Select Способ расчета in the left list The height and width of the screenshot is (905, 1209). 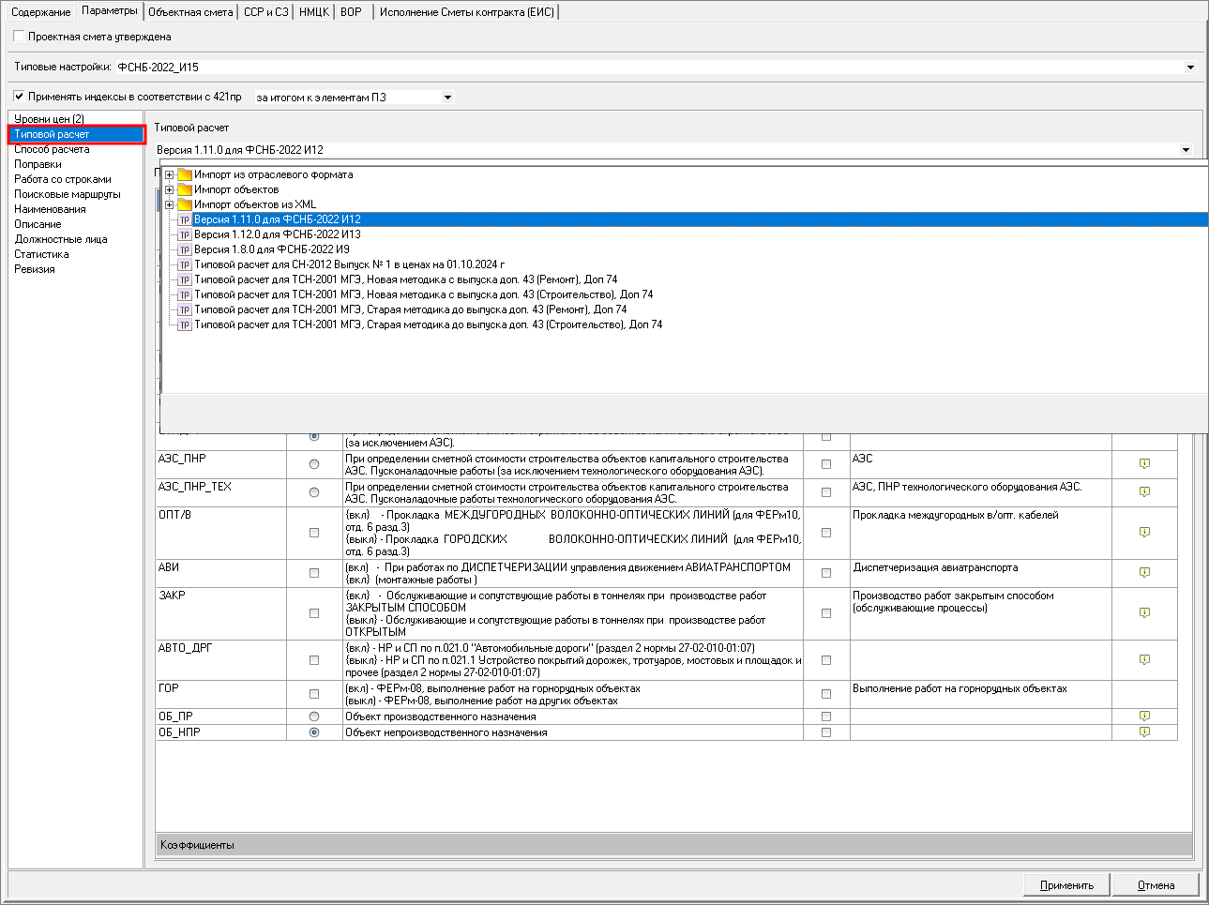click(53, 149)
